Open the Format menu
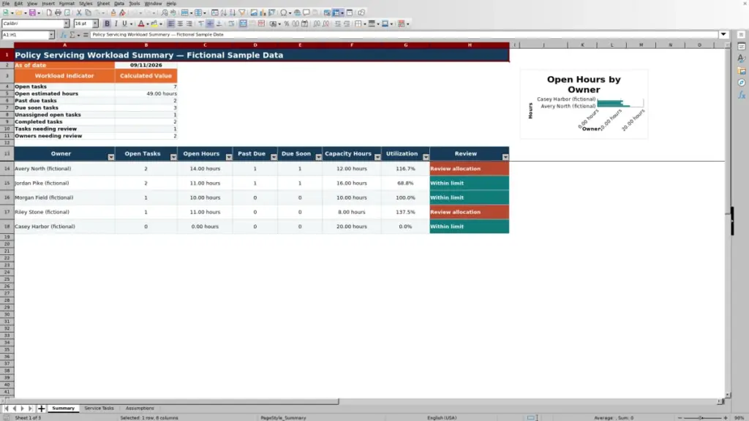Viewport: 749px width, 421px height. click(67, 4)
